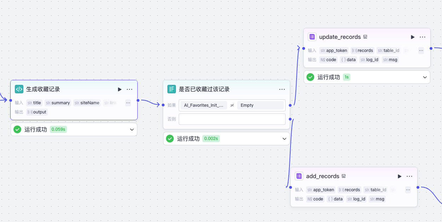This screenshot has width=442, height=222.
Task: Click the Empty comparison value field
Action: [260, 105]
